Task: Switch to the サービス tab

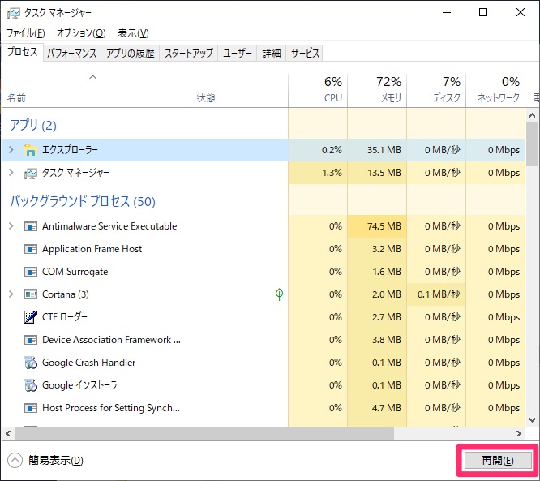Action: (x=305, y=53)
